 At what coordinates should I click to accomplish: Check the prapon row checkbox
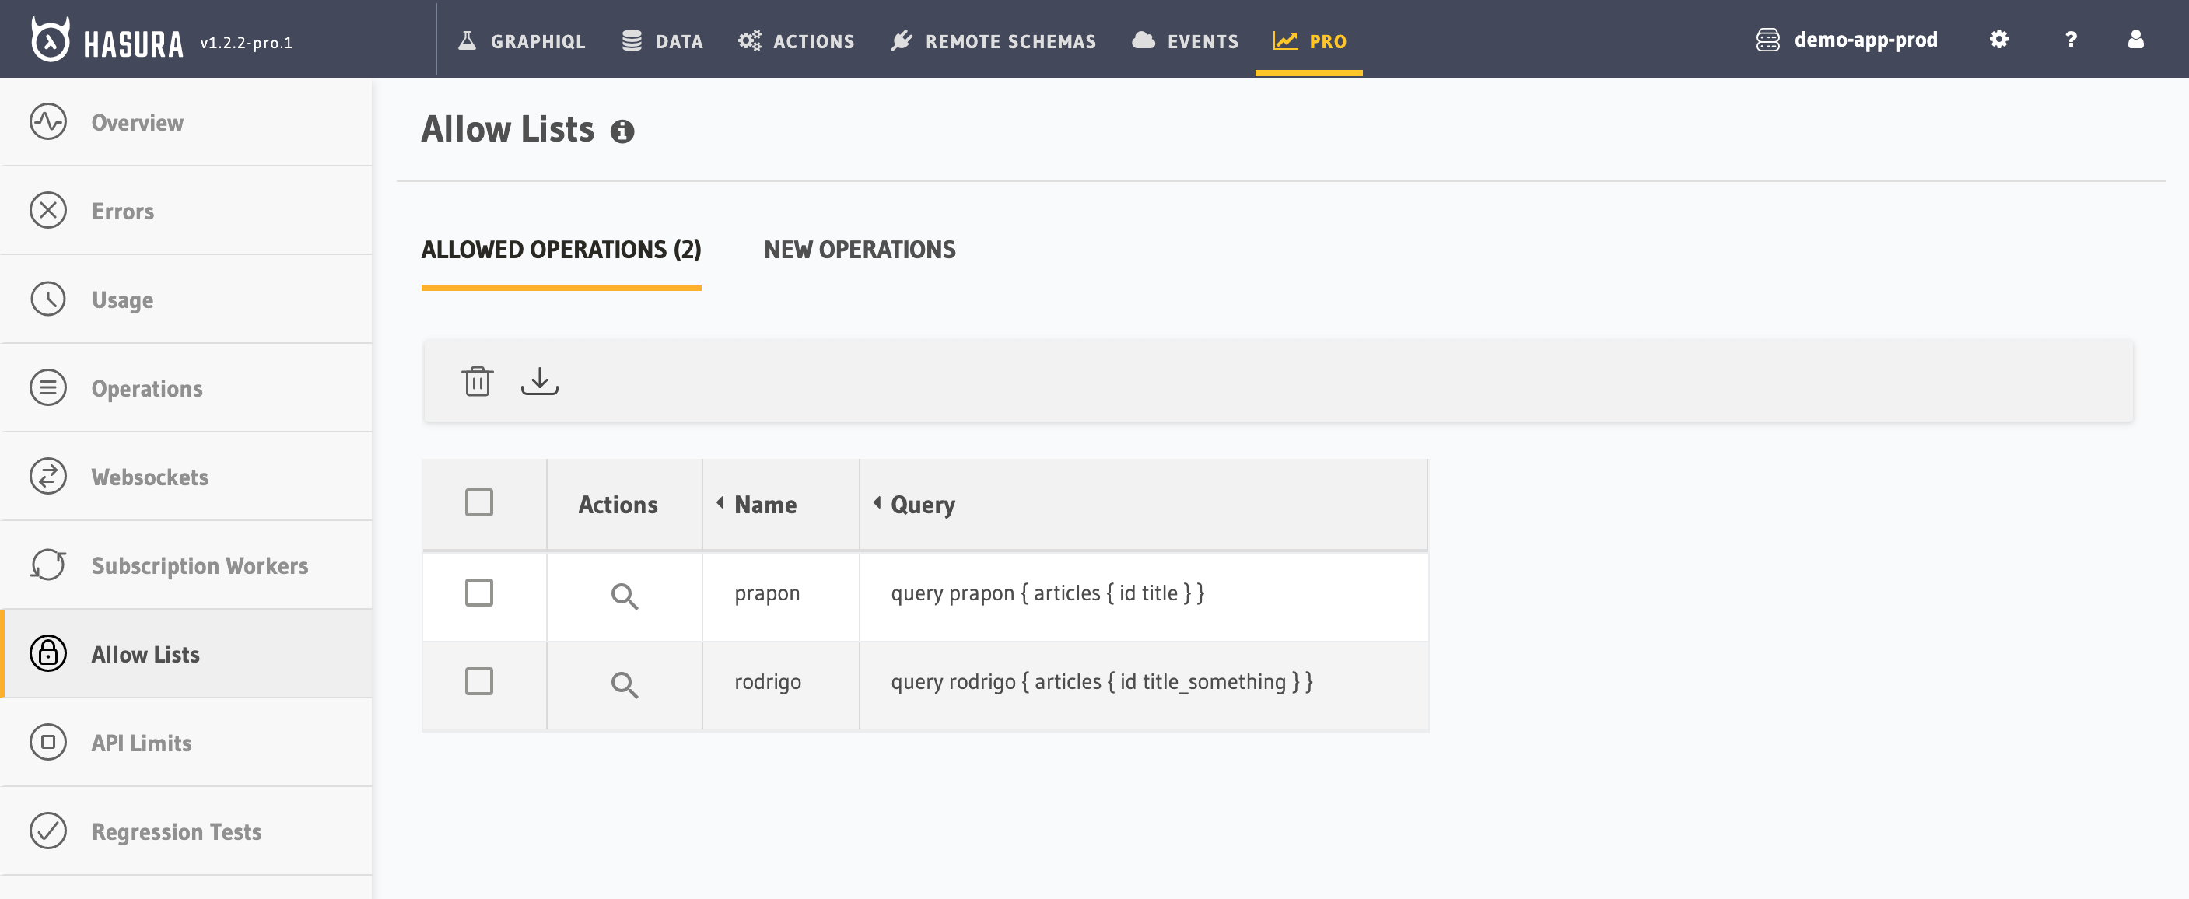click(478, 593)
